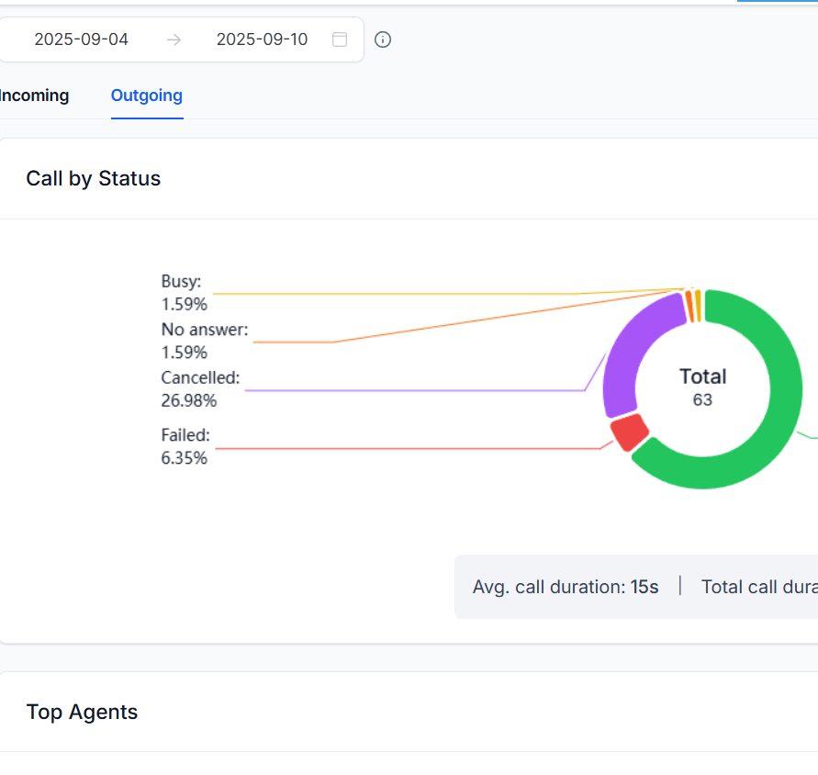
Task: Click the Call by Status heading
Action: 94,178
